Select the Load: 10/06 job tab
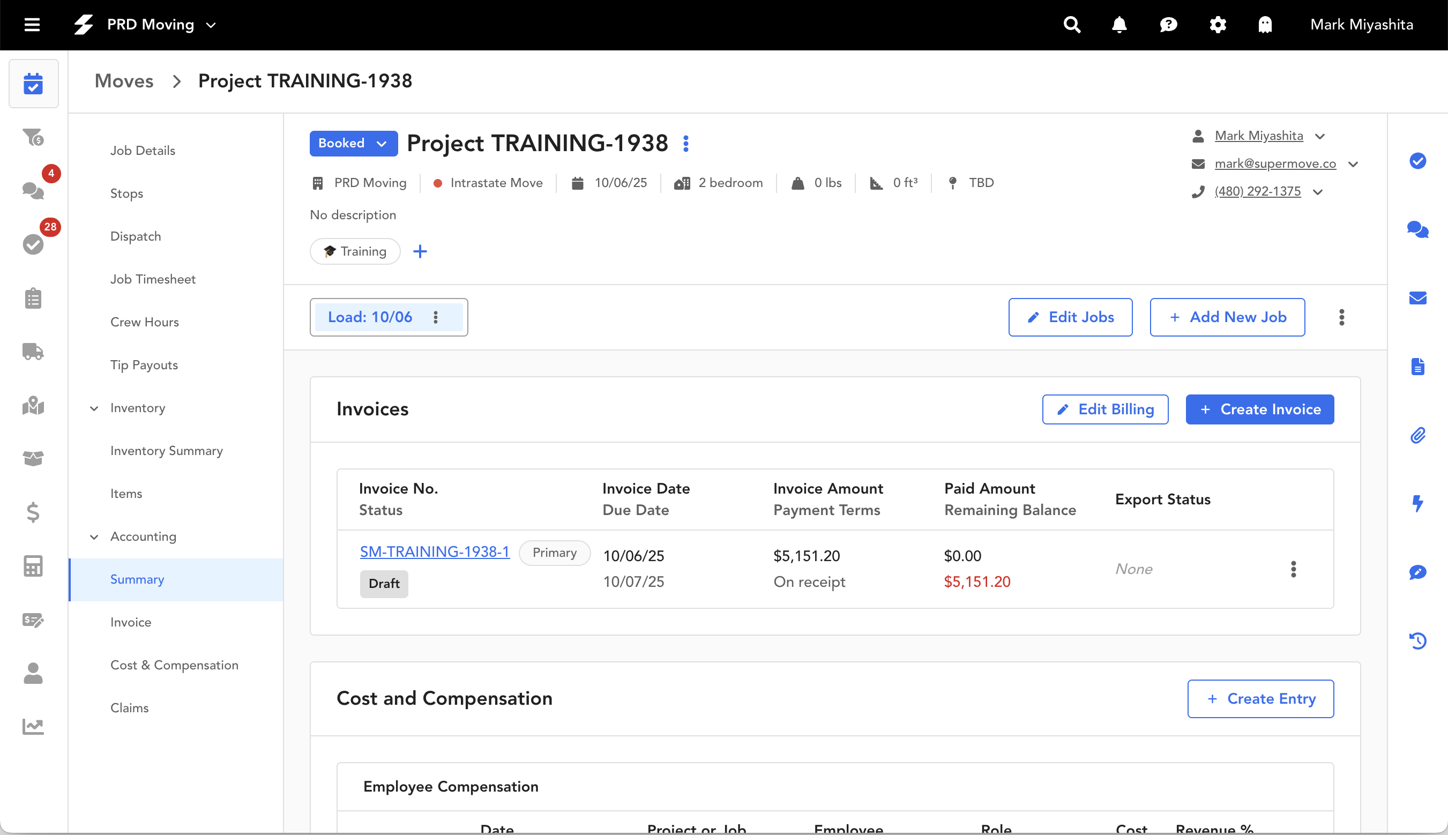This screenshot has width=1448, height=835. [x=370, y=317]
